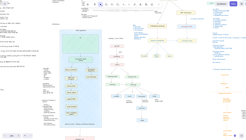Image resolution: width=246 pixels, height=140 pixels.
Task: Select the Rectangle tool
Action: 106,4
